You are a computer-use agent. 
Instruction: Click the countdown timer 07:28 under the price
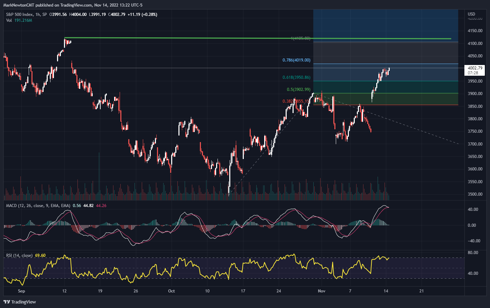pos(475,73)
